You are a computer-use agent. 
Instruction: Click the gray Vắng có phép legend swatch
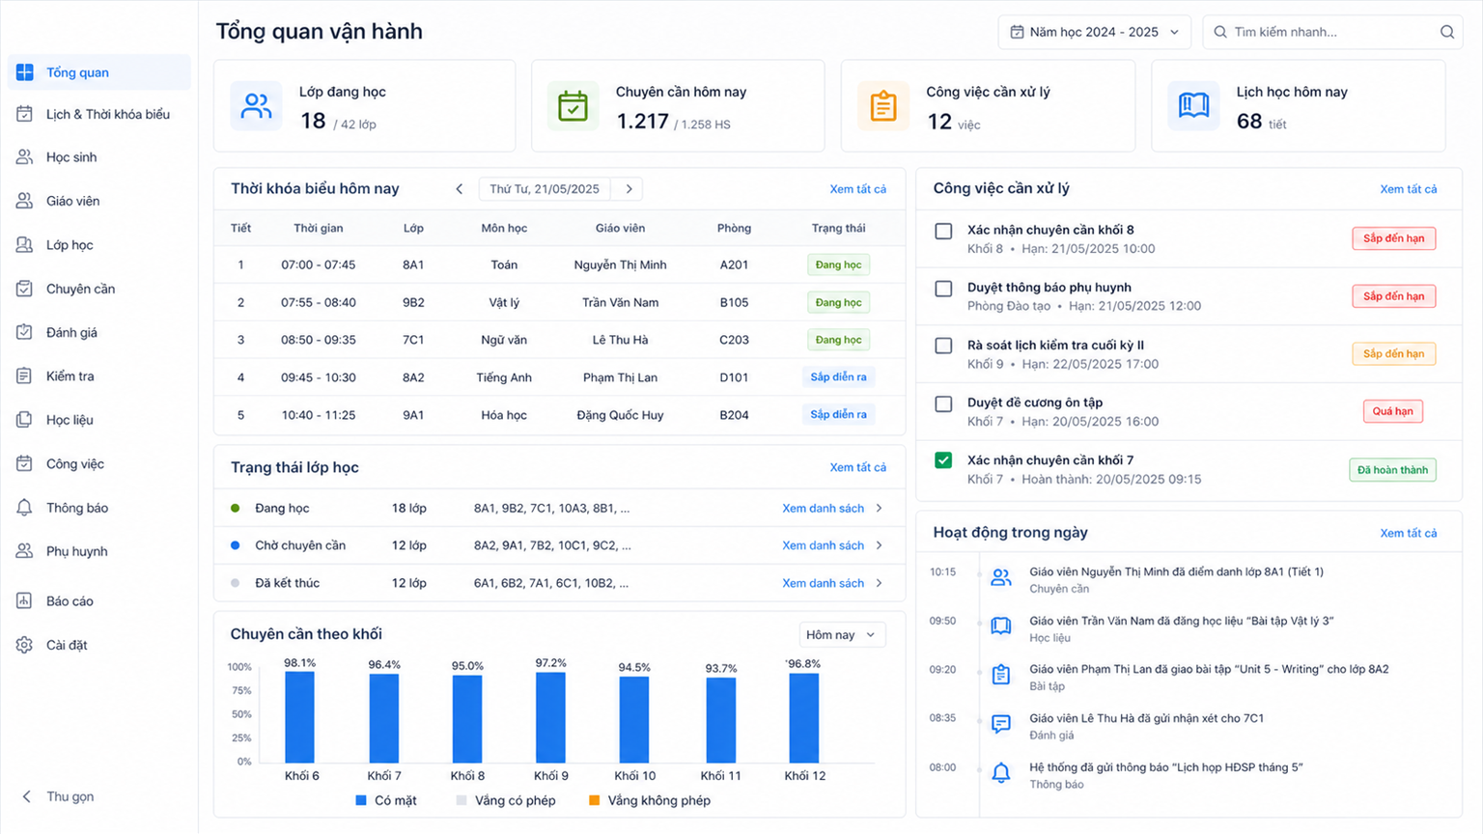(462, 800)
